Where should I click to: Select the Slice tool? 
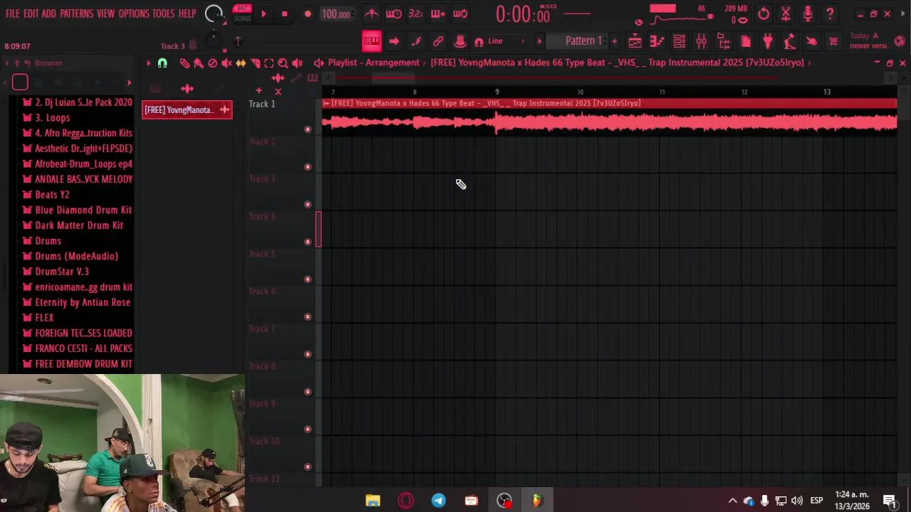tap(255, 63)
